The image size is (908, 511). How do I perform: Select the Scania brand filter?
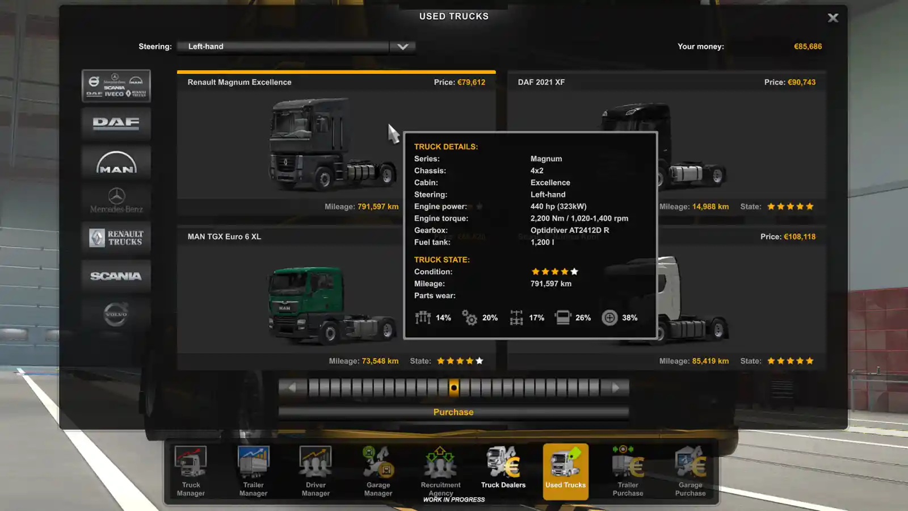[x=116, y=276]
